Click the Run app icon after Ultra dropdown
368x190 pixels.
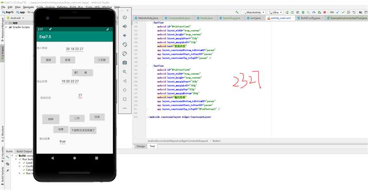[288, 12]
